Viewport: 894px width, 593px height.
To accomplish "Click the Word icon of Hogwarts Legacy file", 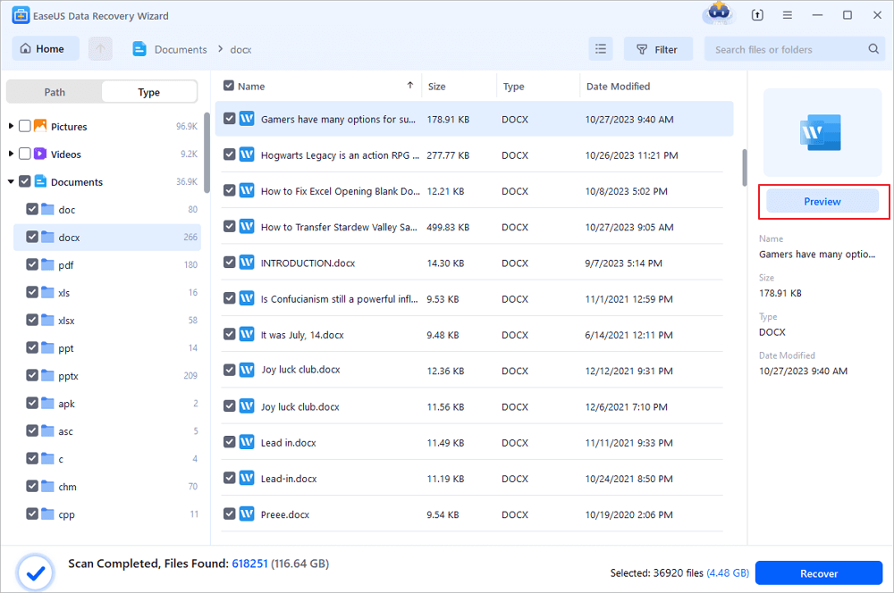I will [247, 155].
